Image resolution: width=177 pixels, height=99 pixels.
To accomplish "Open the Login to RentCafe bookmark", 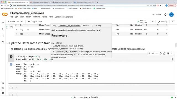I will (86, 9).
